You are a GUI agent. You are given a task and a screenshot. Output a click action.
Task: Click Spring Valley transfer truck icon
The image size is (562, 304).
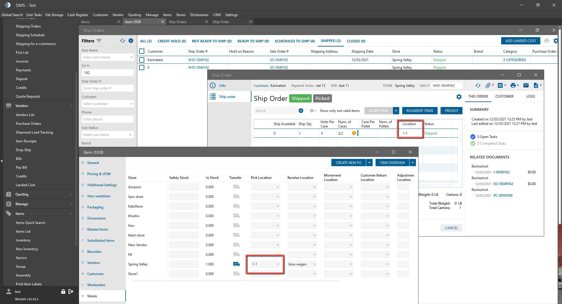point(237,264)
